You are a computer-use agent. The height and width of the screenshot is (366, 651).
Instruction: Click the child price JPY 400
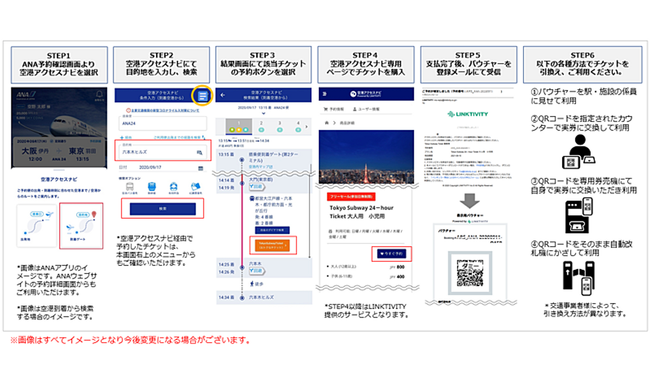pyautogui.click(x=397, y=276)
